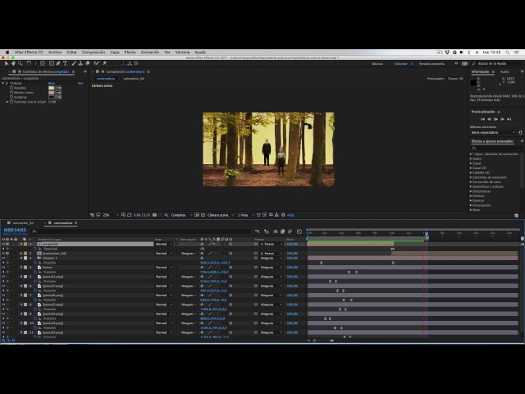The image size is (525, 394).
Task: Select the Zoom magnifier tool
Action: [21, 63]
